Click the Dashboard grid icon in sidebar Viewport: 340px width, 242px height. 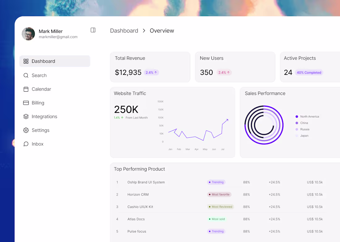tap(26, 61)
